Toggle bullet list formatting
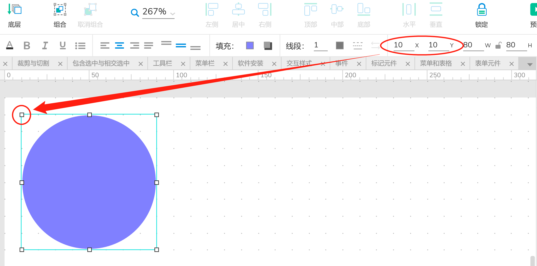This screenshot has height=266, width=537. point(80,46)
